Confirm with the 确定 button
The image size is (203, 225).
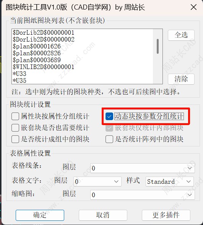click(x=40, y=215)
